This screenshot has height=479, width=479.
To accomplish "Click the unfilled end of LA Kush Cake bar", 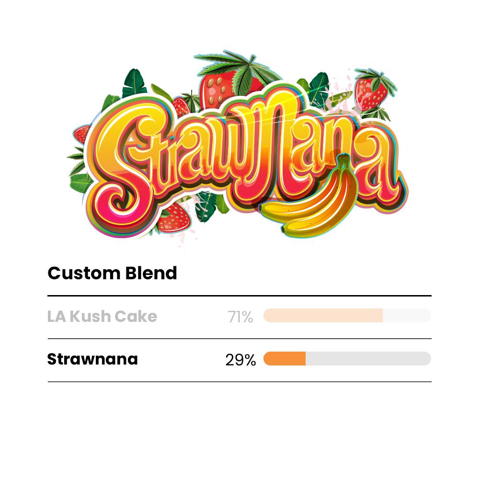I will [407, 316].
